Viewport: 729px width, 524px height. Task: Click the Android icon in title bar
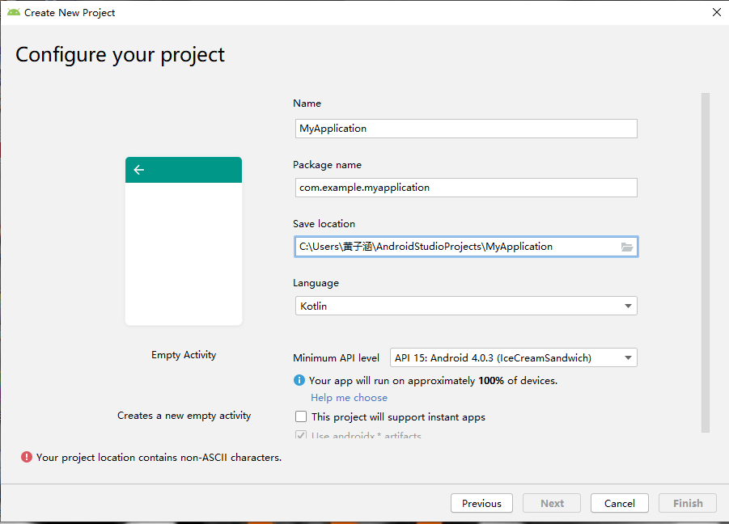click(x=14, y=12)
